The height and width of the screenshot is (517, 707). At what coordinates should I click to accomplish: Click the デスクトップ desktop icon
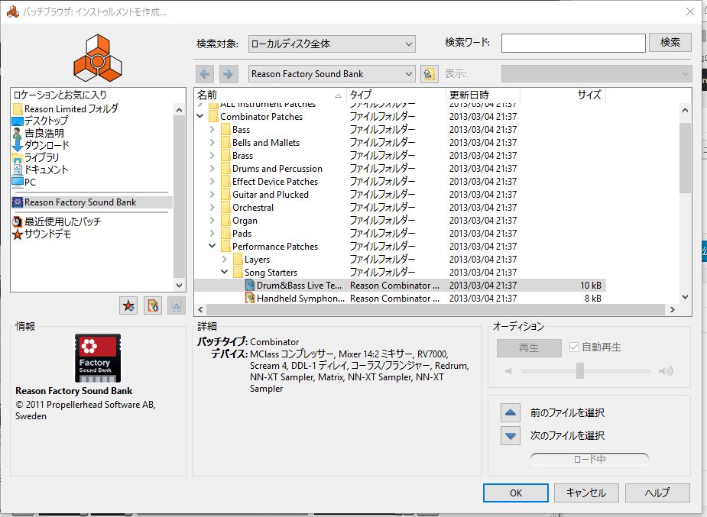point(18,121)
